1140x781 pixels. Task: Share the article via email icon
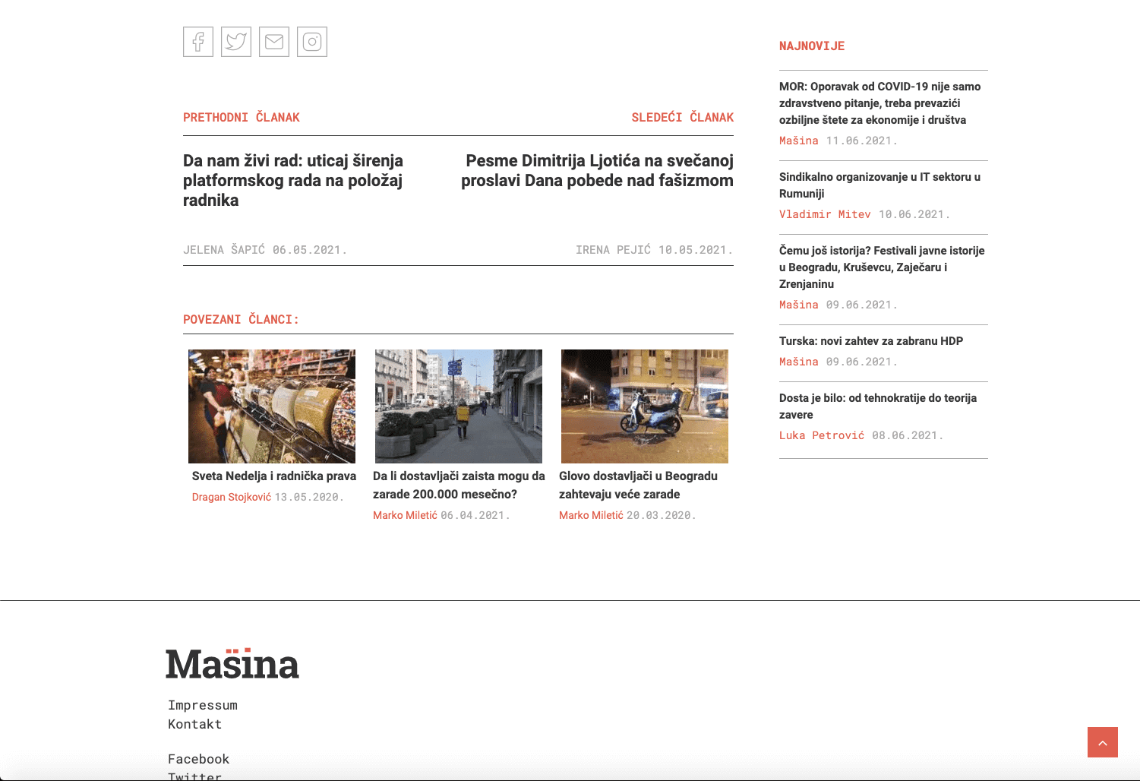coord(274,42)
